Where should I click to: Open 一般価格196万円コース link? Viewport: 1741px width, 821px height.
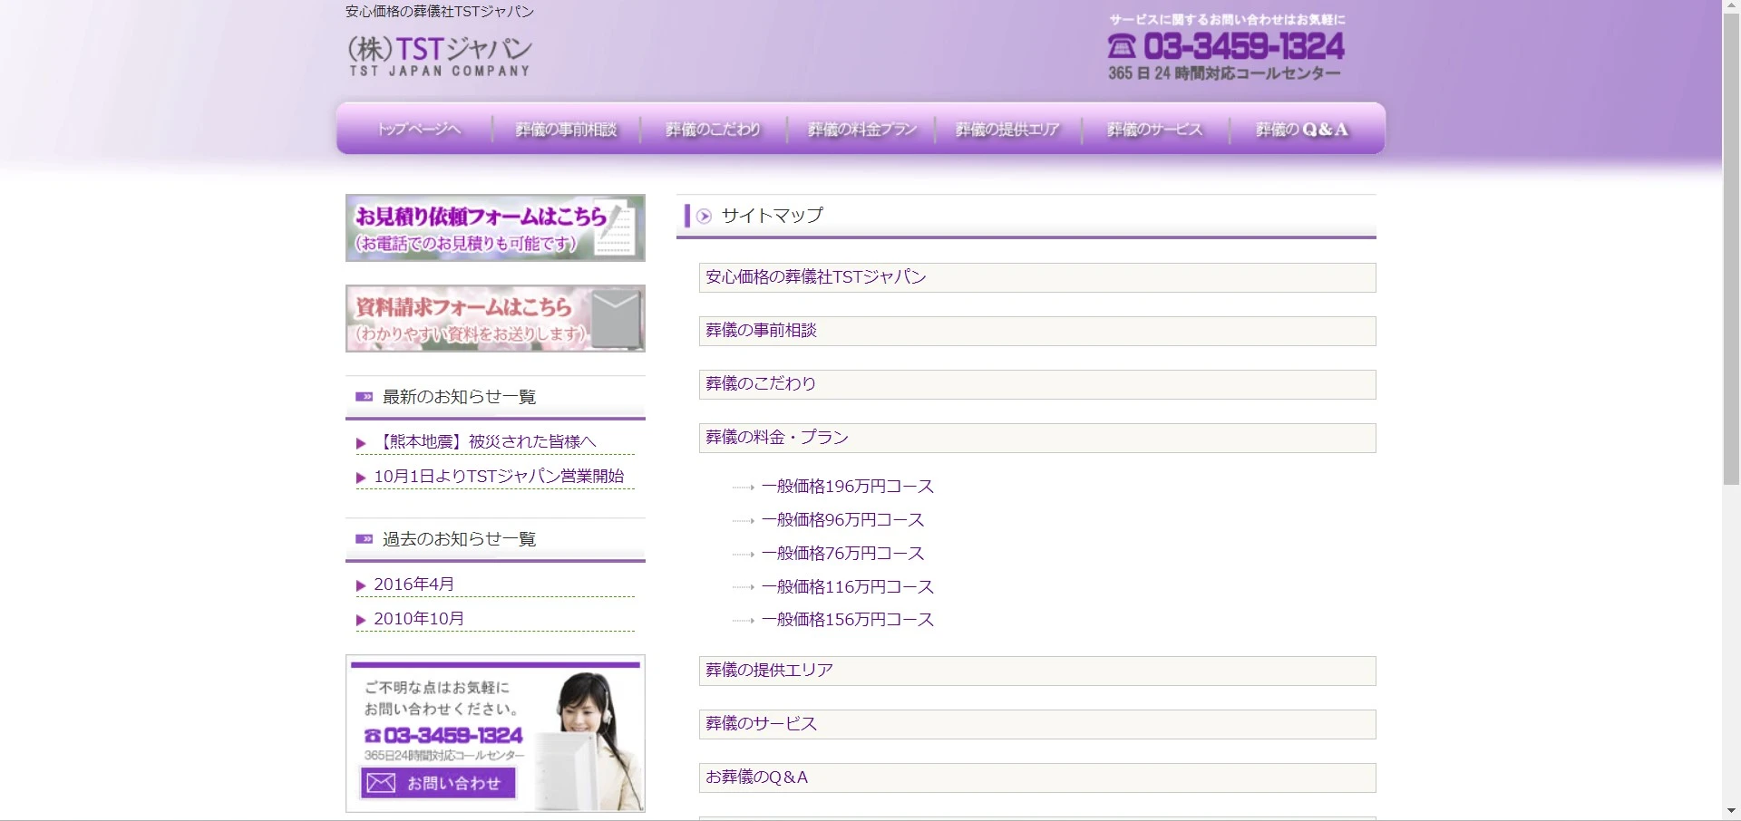847,487
